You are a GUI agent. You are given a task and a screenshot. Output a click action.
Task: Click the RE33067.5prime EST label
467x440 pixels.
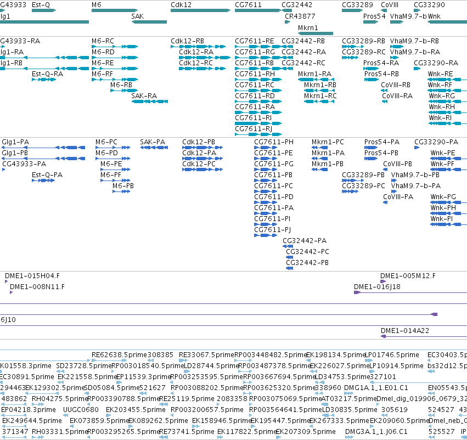point(206,354)
